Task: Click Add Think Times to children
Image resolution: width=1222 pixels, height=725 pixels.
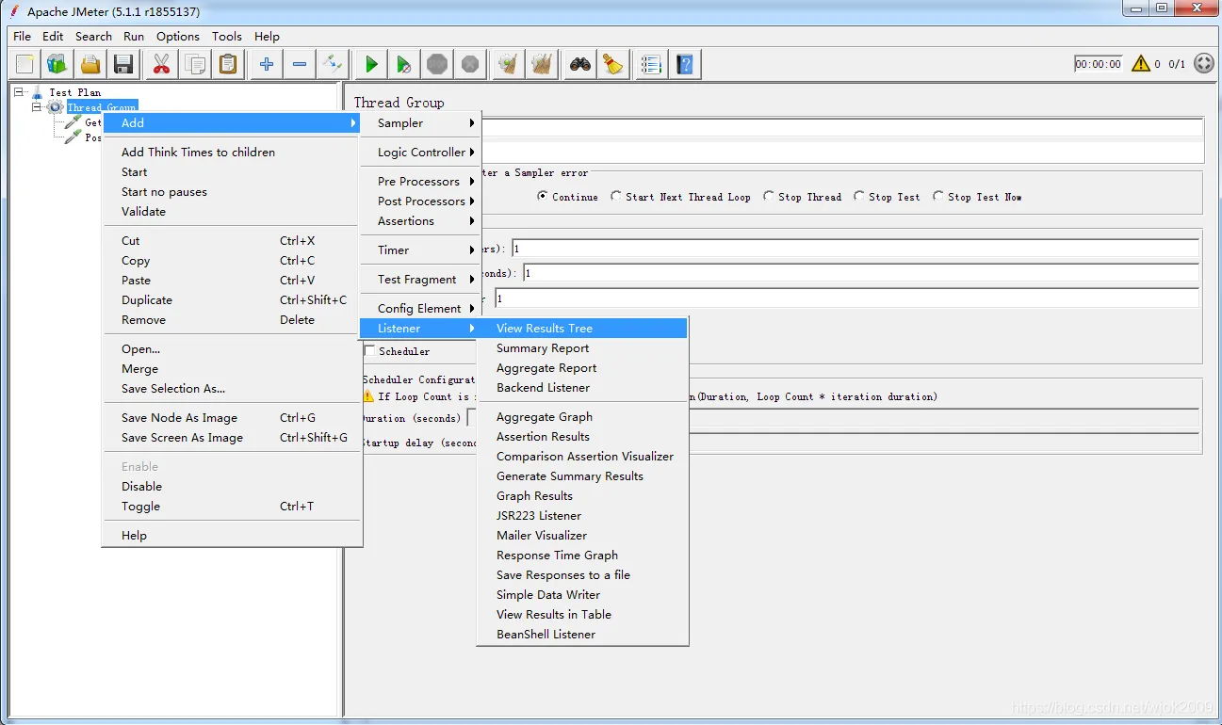Action: (x=231, y=152)
